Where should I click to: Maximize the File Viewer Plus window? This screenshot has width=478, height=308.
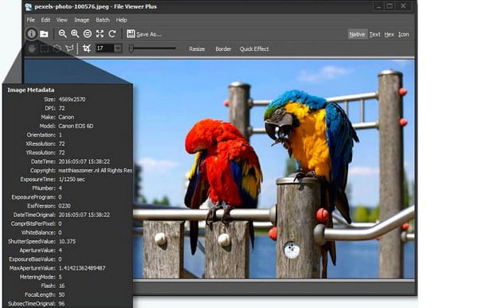coord(390,6)
